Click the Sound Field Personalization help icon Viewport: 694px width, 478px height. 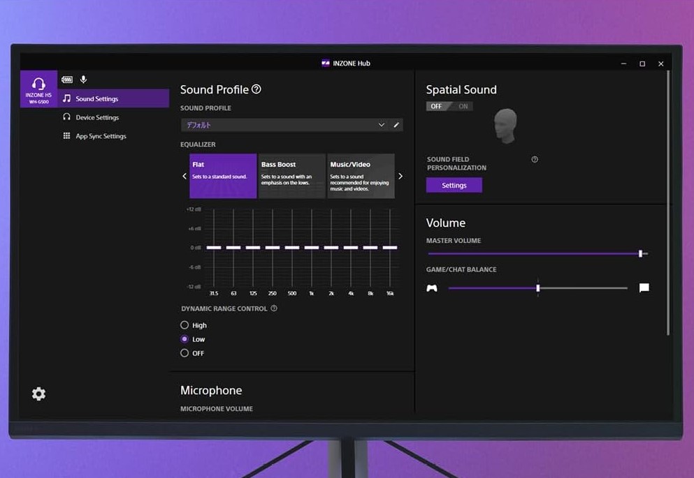535,160
